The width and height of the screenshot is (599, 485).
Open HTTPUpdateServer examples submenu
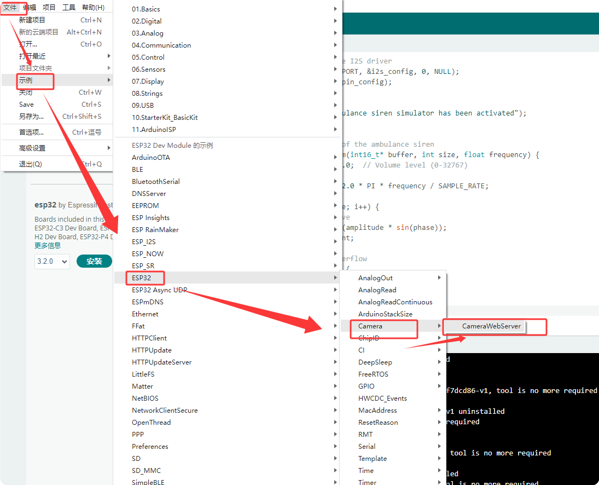click(x=228, y=362)
